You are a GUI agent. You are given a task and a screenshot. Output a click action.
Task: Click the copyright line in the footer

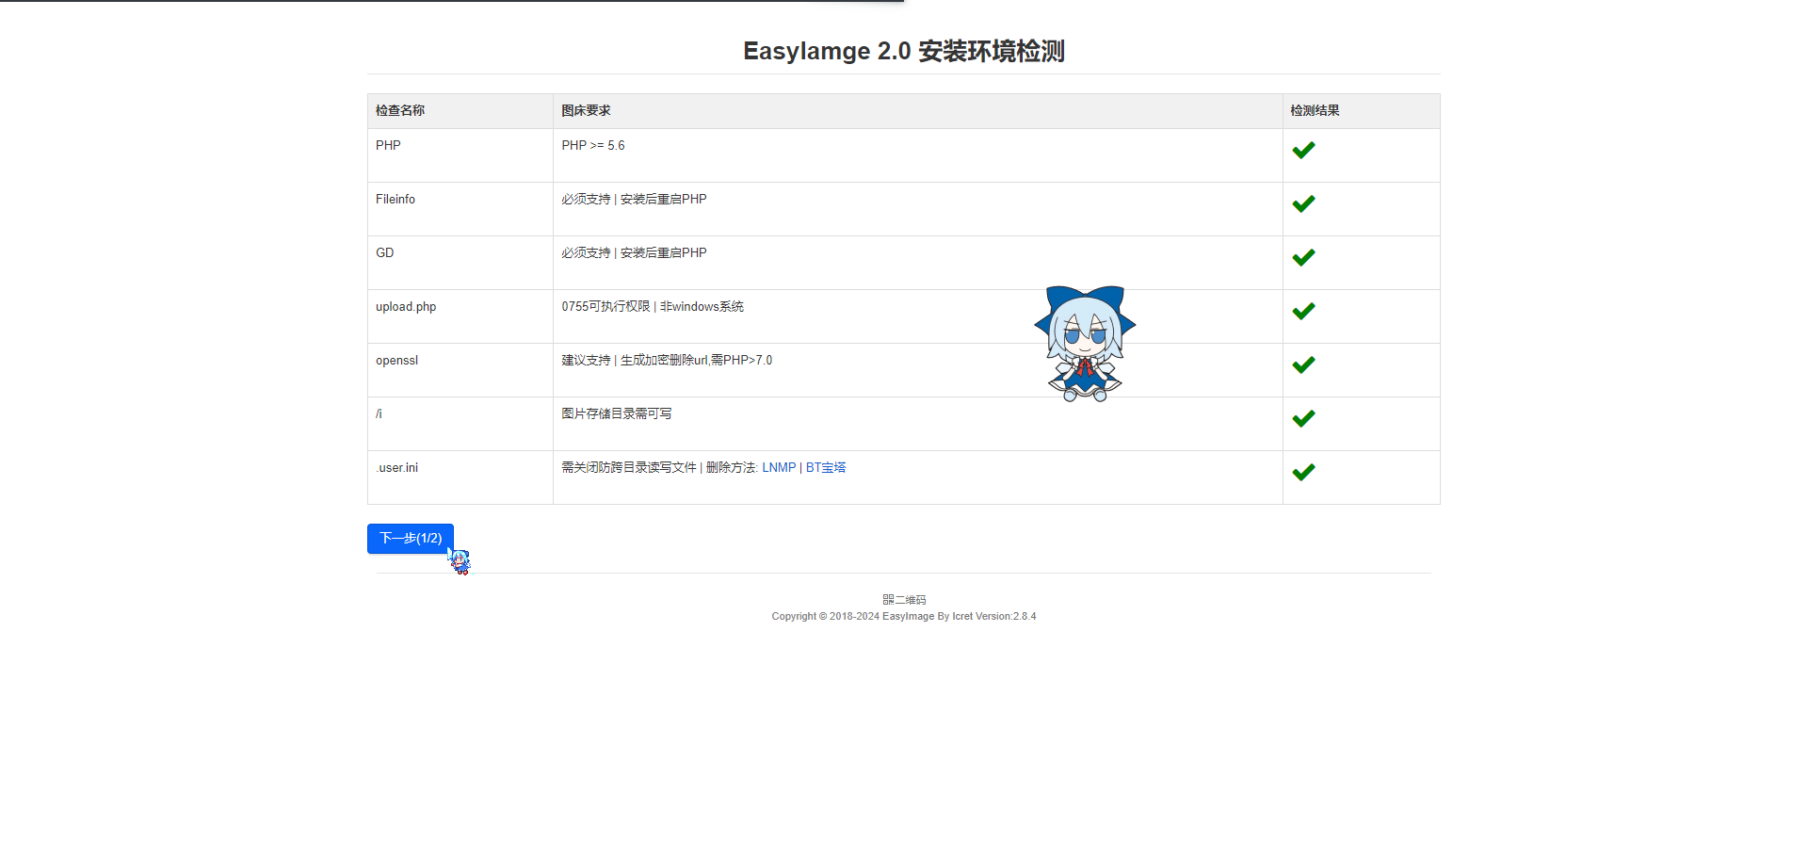(x=903, y=617)
